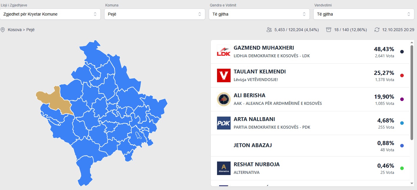Click the LDK party logo icon

point(224,52)
